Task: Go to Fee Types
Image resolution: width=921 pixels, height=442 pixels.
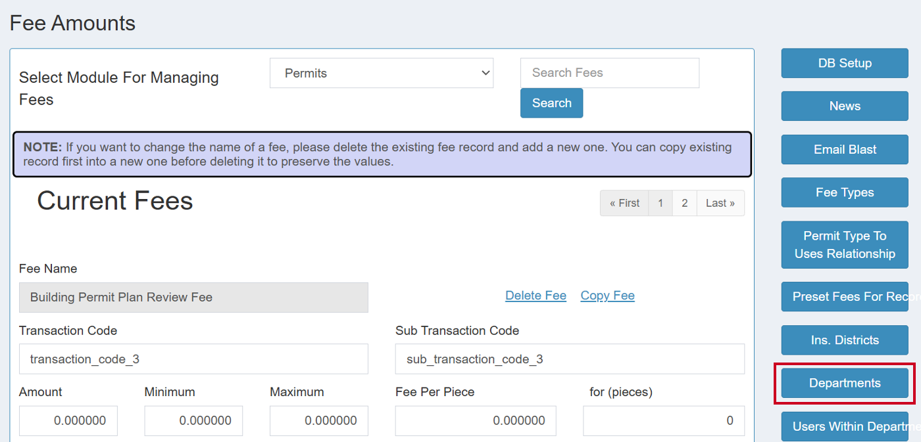Action: [845, 192]
